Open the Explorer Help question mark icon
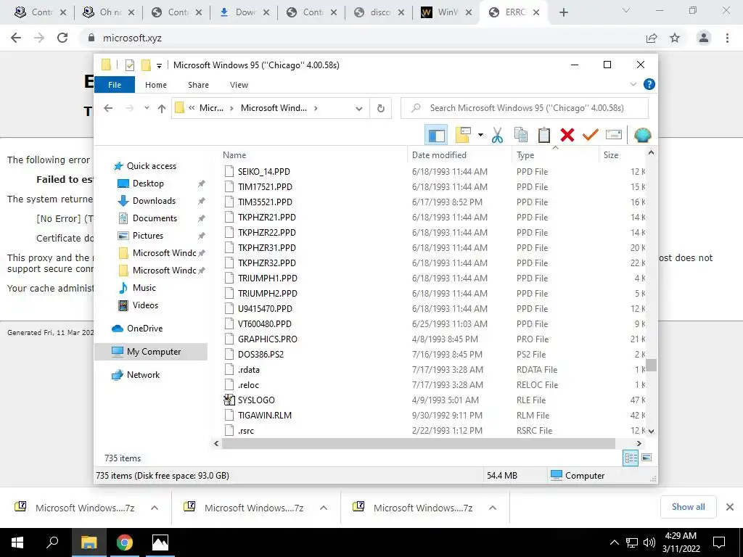This screenshot has height=557, width=743. click(x=649, y=84)
